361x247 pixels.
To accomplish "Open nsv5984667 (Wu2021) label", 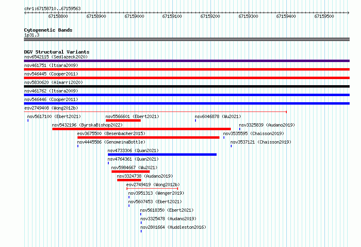I will coord(134,168).
